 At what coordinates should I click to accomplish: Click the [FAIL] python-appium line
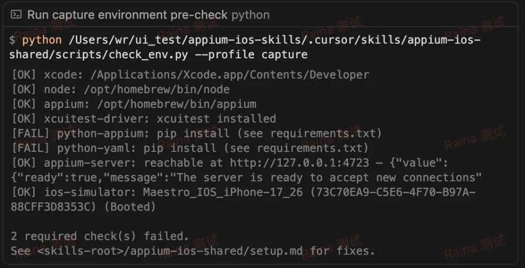[x=196, y=134]
